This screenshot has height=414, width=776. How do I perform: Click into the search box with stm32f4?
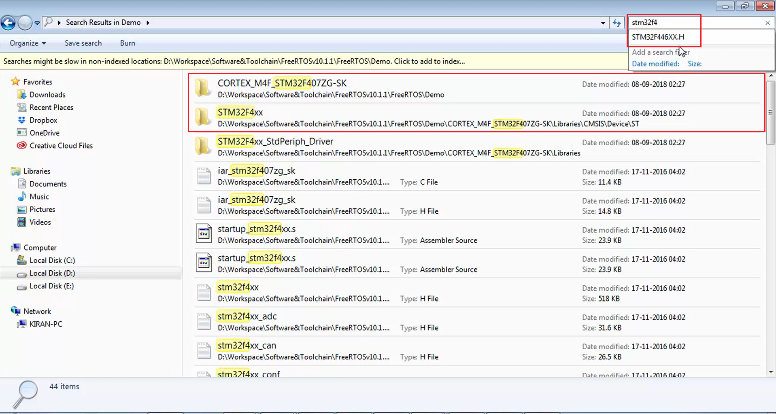(x=696, y=23)
